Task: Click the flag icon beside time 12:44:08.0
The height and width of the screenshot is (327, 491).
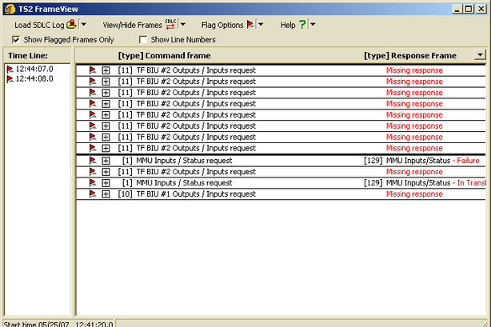Action: [10, 80]
